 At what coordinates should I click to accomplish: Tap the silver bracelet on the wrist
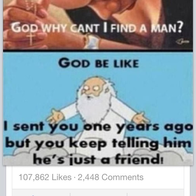[92, 41]
